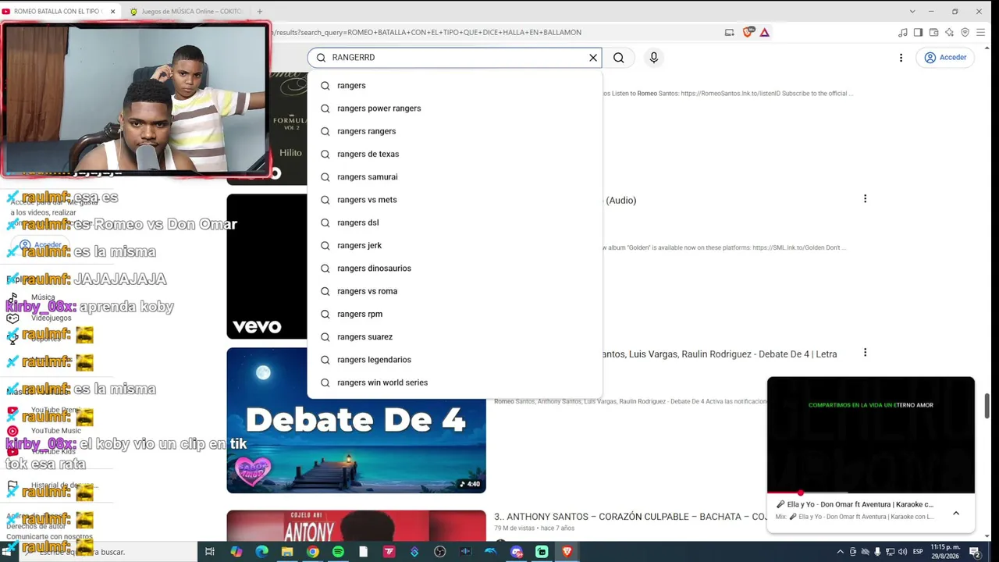Open YouTube Music in the sidebar
999x562 pixels.
point(45,431)
